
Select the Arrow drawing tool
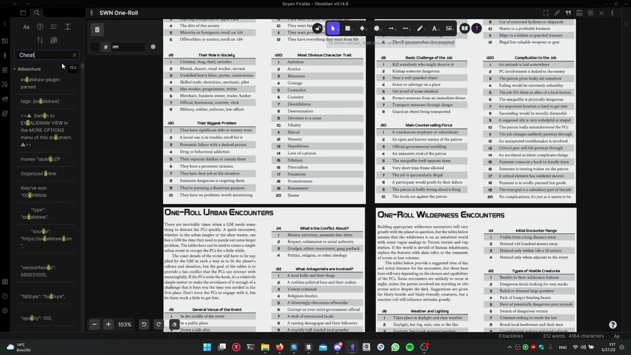tap(391, 29)
